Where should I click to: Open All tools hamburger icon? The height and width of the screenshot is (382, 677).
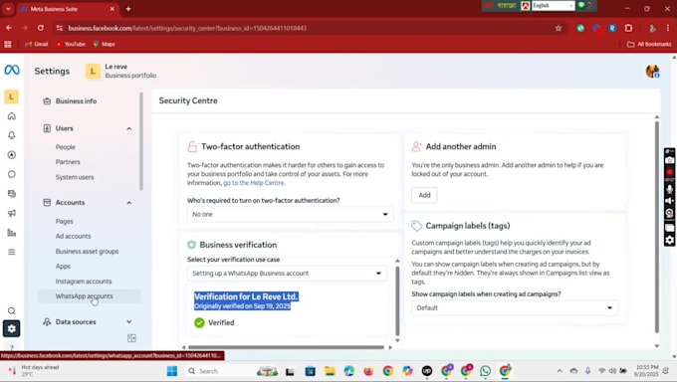point(12,252)
